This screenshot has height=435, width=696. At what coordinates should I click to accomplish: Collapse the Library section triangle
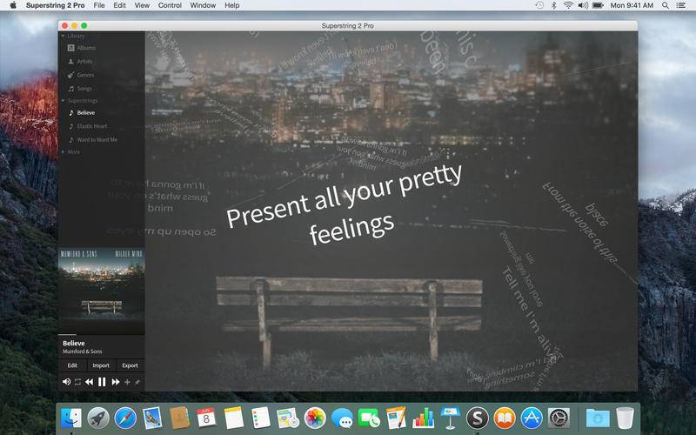click(x=63, y=36)
